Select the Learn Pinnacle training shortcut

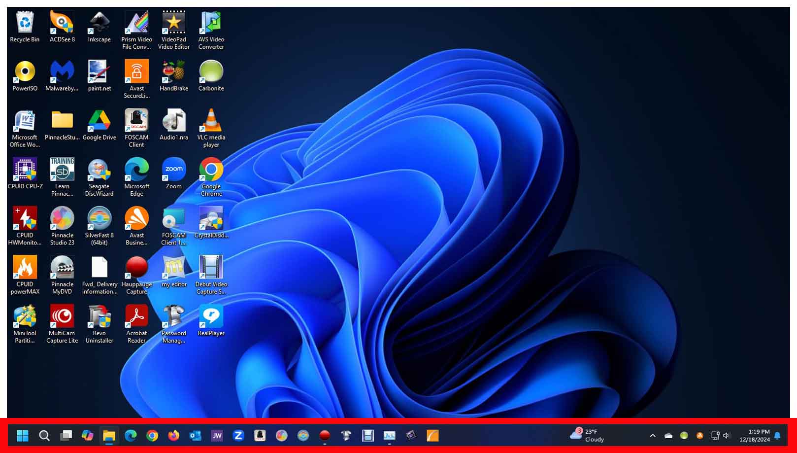tap(62, 177)
